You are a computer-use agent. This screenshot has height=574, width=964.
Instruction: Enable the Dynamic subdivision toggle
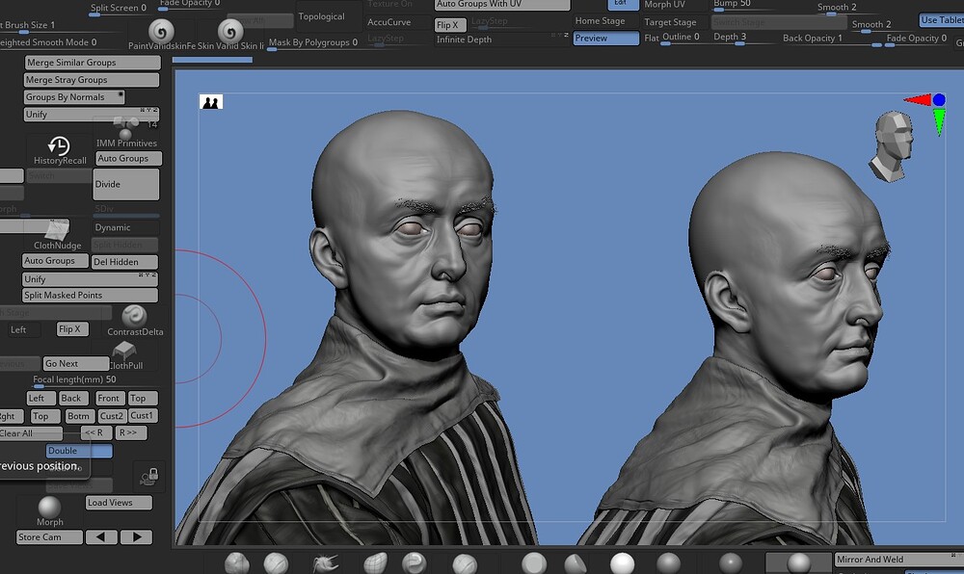125,227
